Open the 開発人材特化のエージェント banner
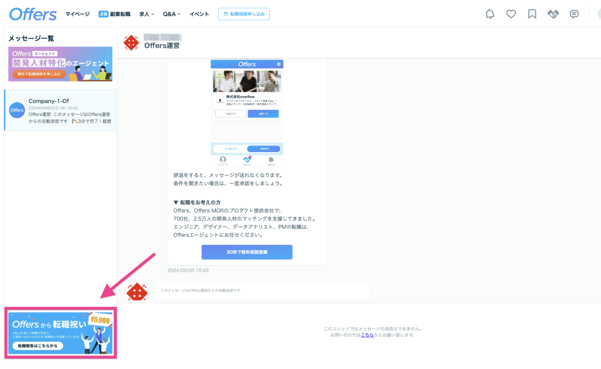The height and width of the screenshot is (369, 601). pos(60,64)
